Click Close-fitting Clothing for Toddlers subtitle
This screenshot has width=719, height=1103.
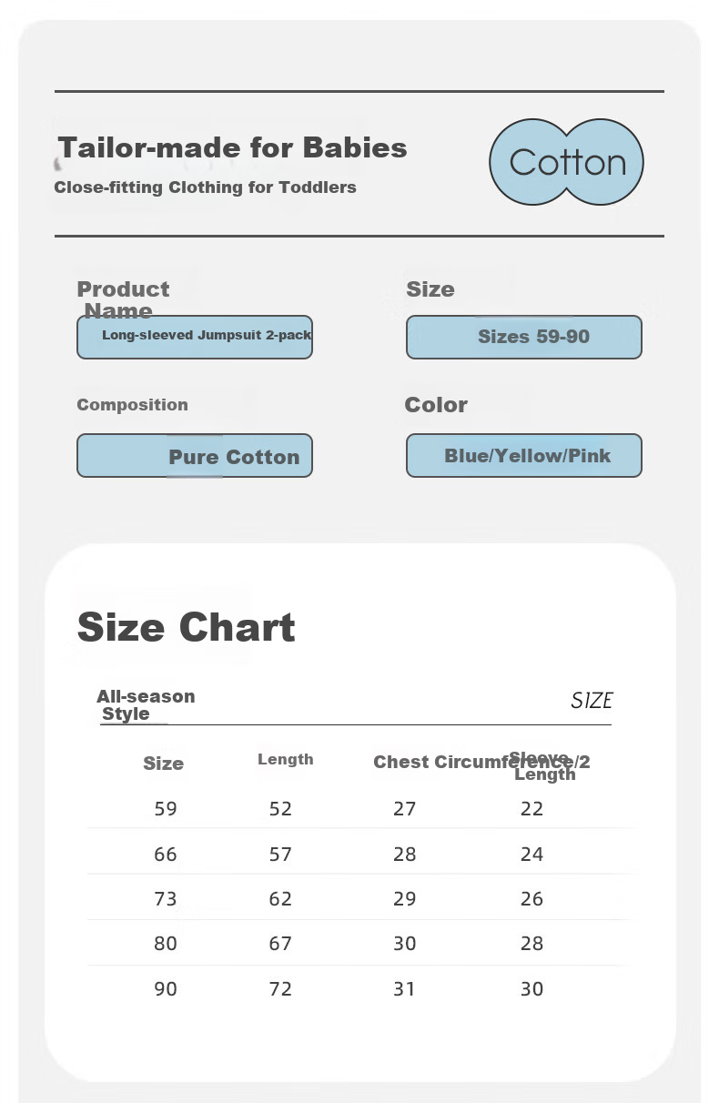click(205, 187)
